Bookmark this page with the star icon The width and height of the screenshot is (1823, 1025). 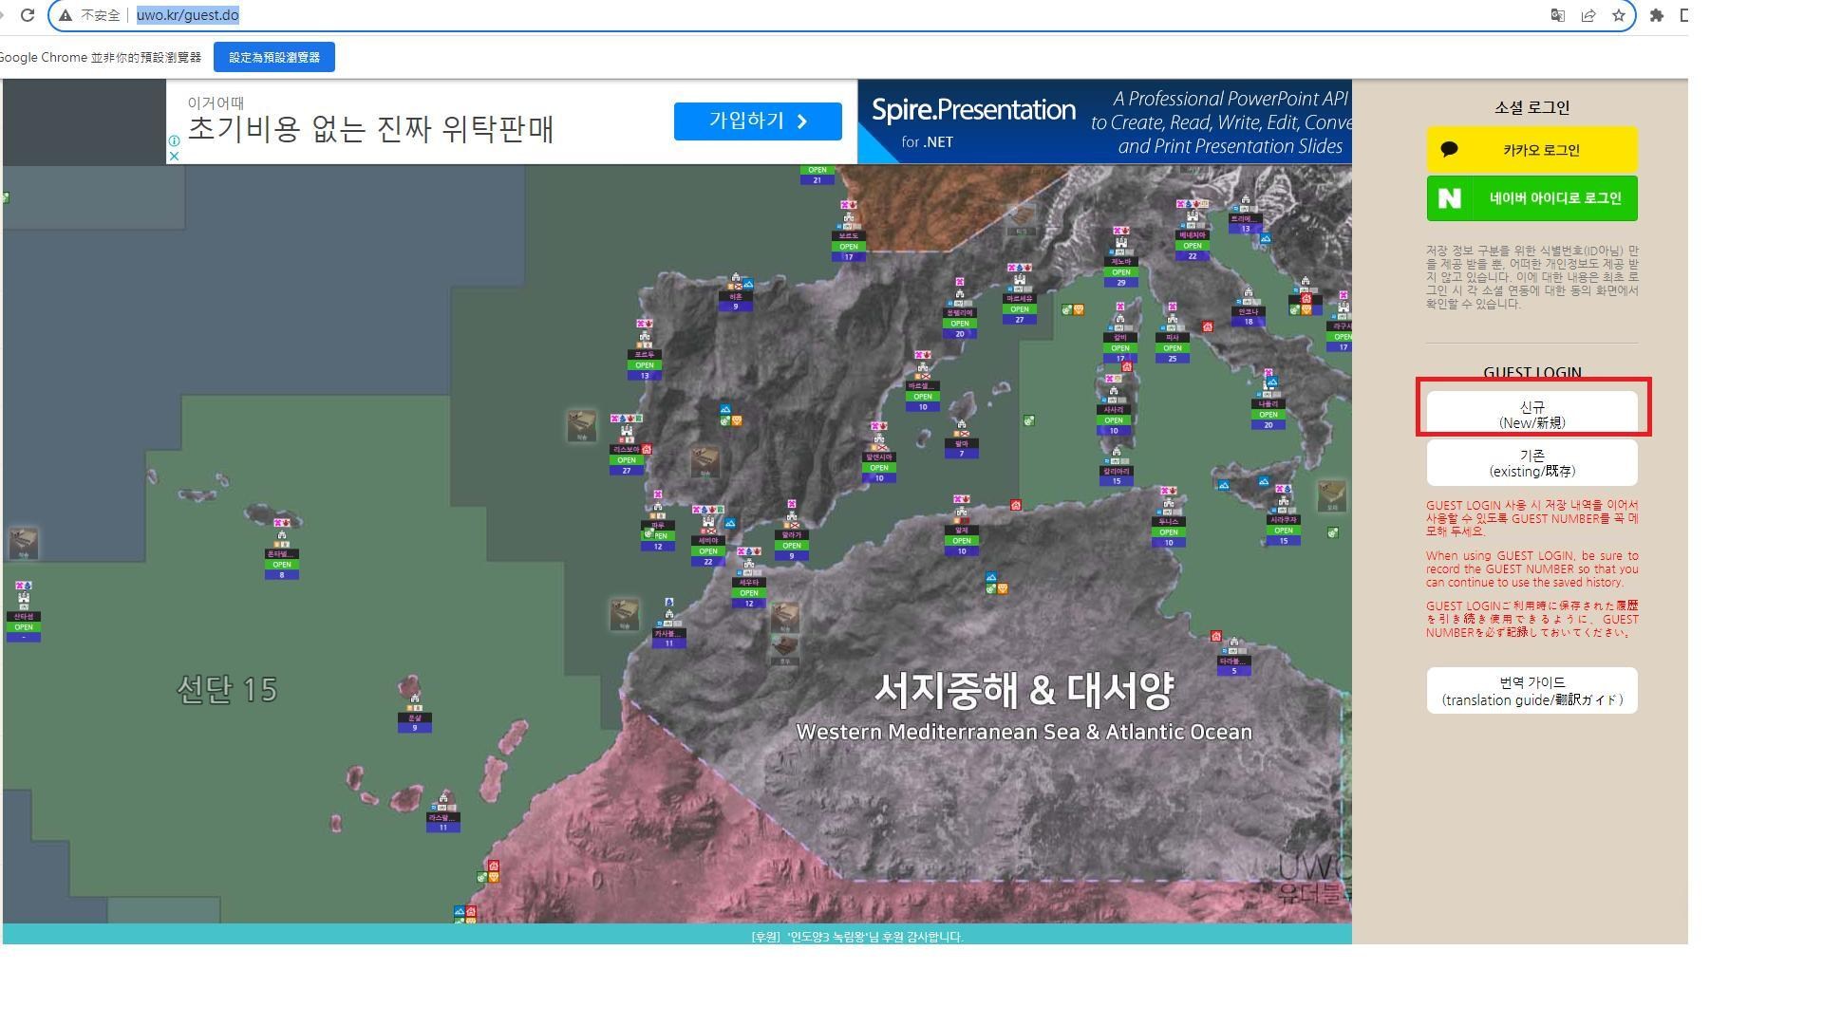point(1618,15)
